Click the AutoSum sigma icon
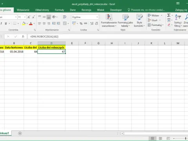This screenshot has height=141, width=188. [x=169, y=15]
